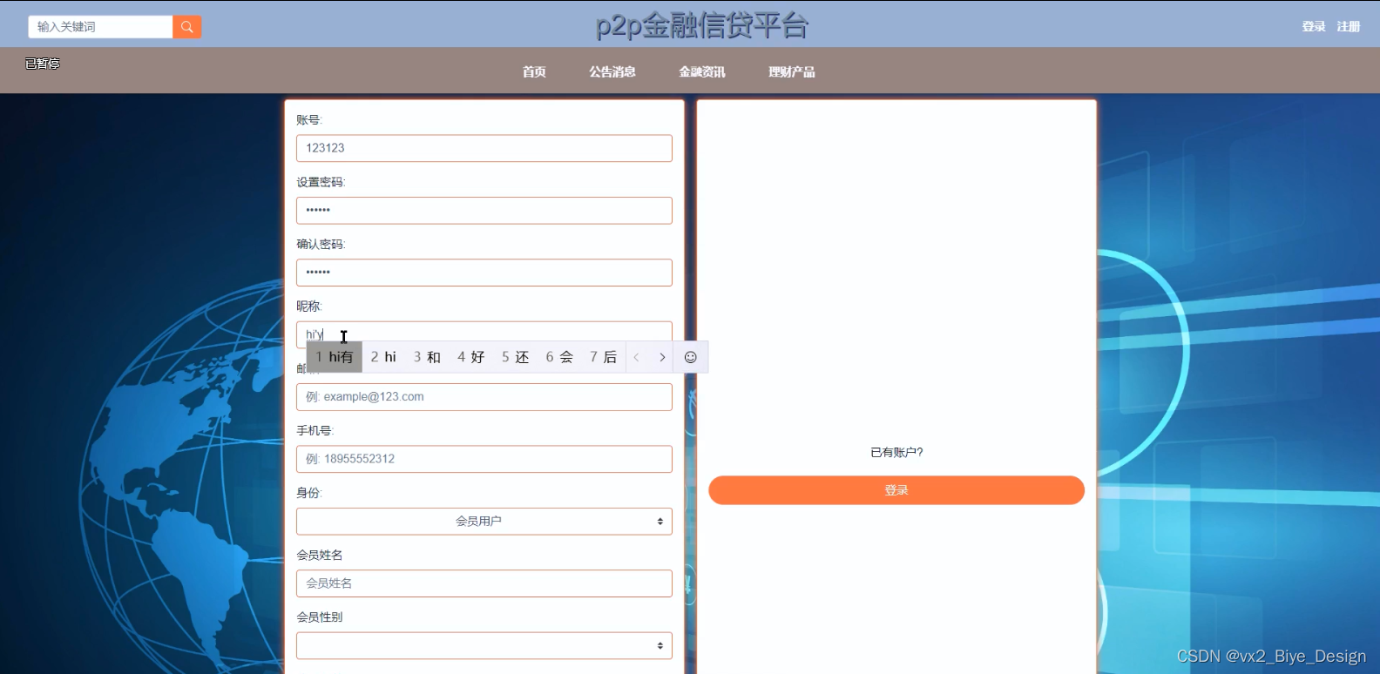
Task: Click the orange 登录 button
Action: pos(896,490)
